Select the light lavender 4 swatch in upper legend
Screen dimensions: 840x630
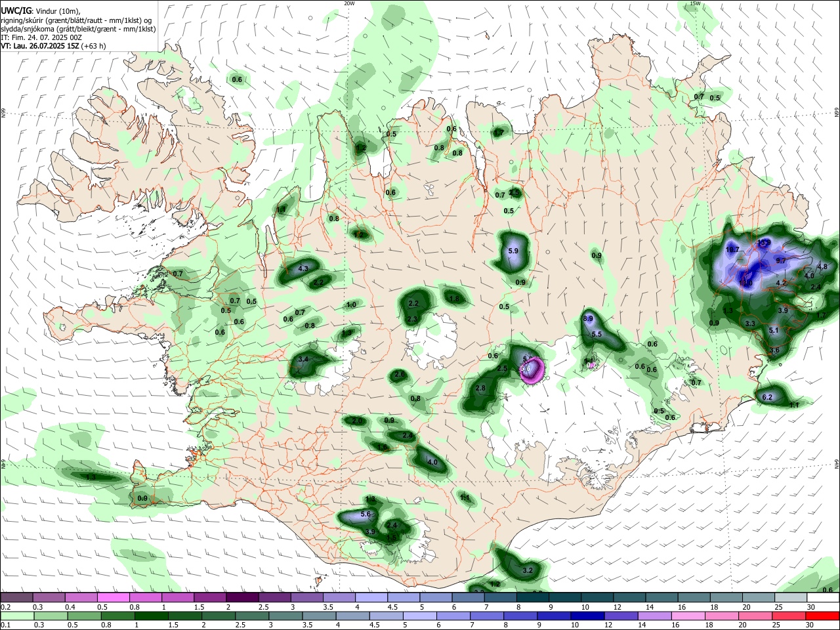tap(371, 598)
